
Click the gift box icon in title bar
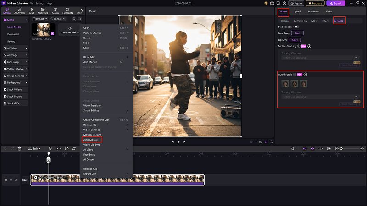266,3
